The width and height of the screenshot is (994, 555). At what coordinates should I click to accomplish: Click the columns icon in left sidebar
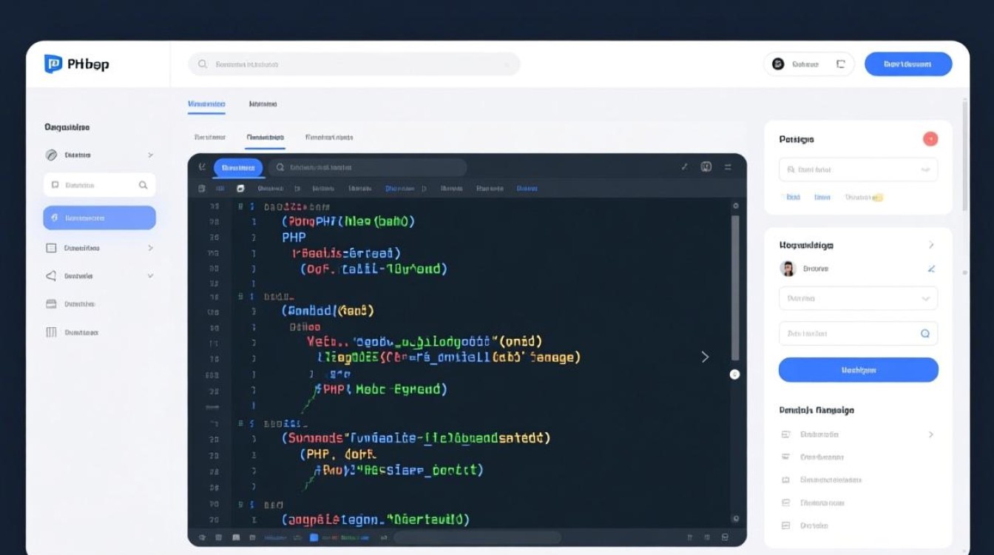coord(51,332)
